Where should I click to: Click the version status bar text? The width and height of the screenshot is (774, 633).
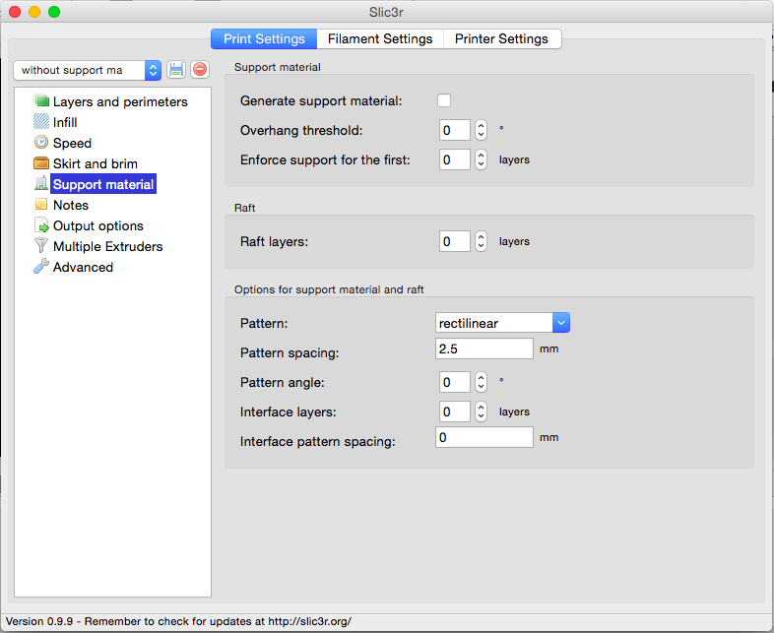[x=178, y=621]
